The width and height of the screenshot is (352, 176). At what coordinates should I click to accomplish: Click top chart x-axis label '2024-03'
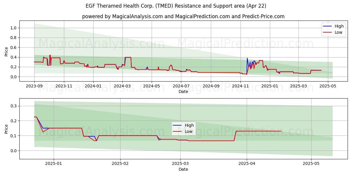tap(122, 86)
